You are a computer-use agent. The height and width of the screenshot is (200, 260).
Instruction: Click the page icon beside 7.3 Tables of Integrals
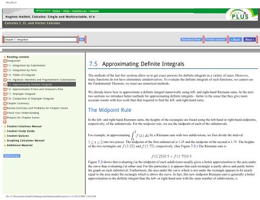pos(5,75)
